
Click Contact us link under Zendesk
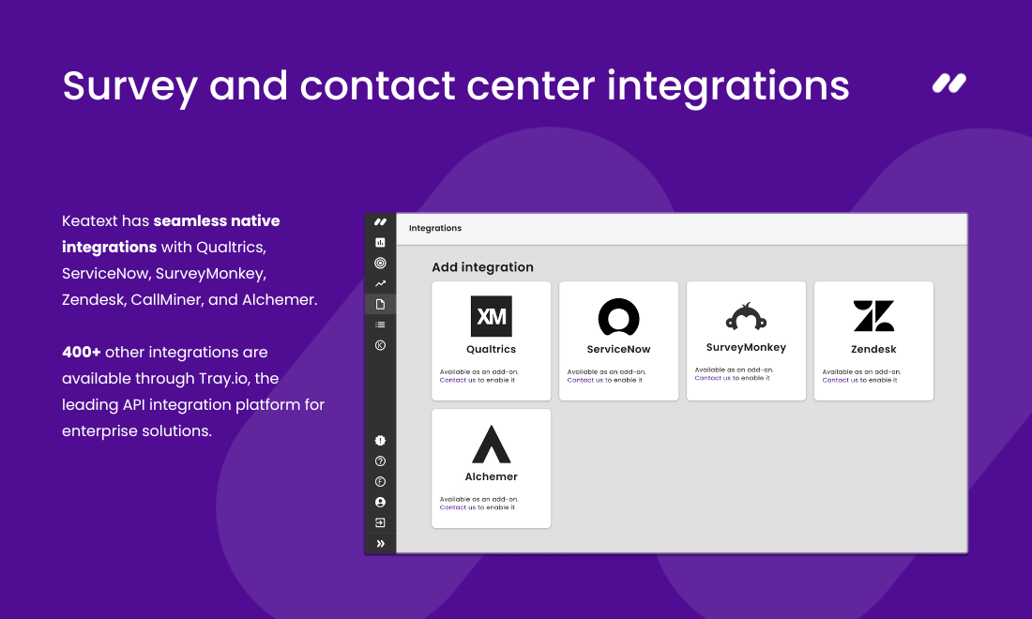pos(840,380)
